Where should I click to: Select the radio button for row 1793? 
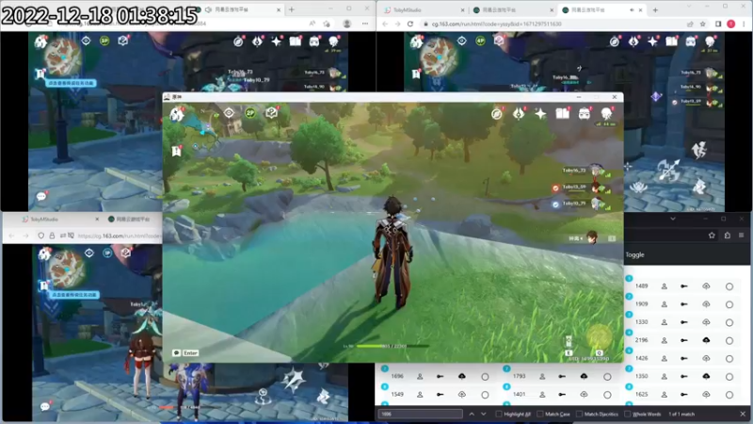click(x=607, y=377)
